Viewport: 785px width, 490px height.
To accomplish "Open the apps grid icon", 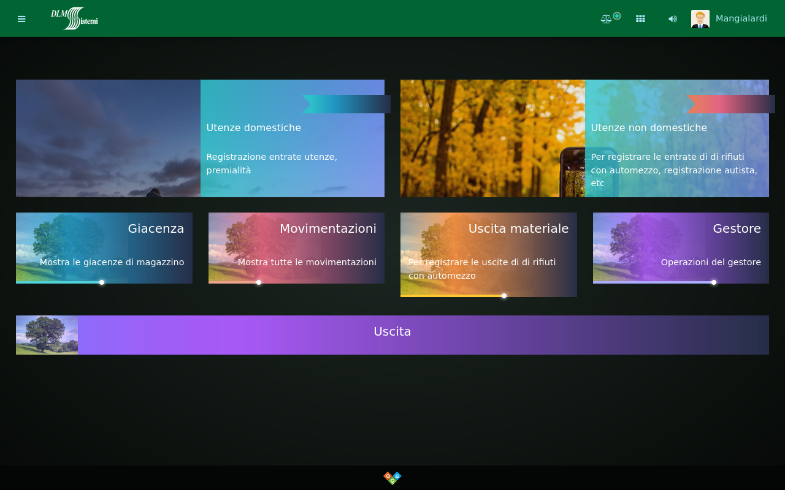I will pos(640,19).
